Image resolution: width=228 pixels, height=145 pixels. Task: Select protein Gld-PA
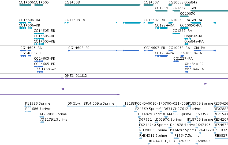[205, 51]
